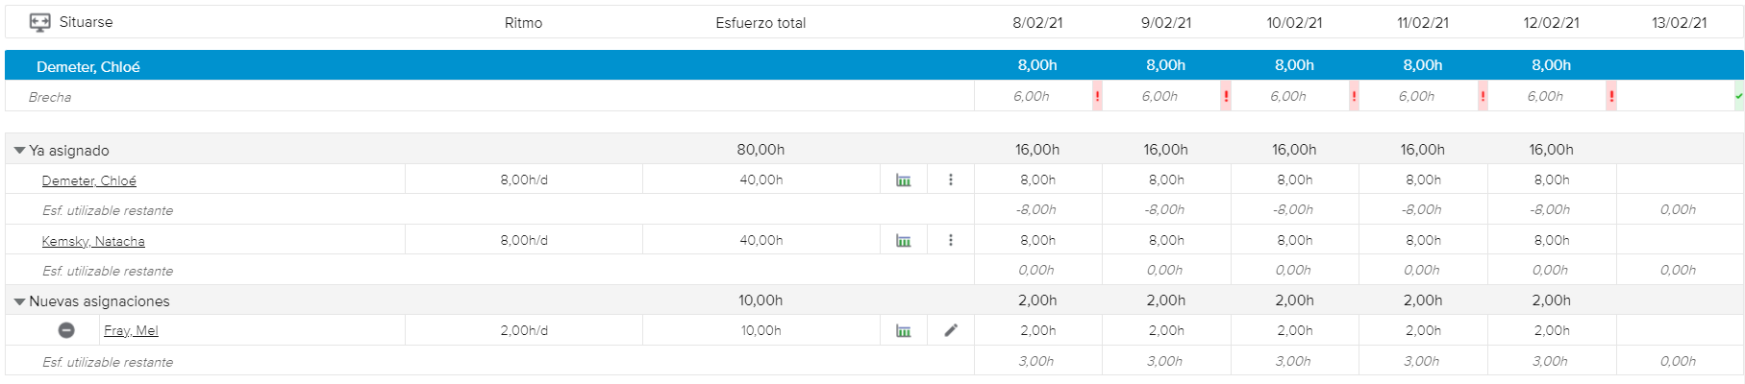
Task: Open Demeter, Chloé resource link
Action: (x=88, y=180)
